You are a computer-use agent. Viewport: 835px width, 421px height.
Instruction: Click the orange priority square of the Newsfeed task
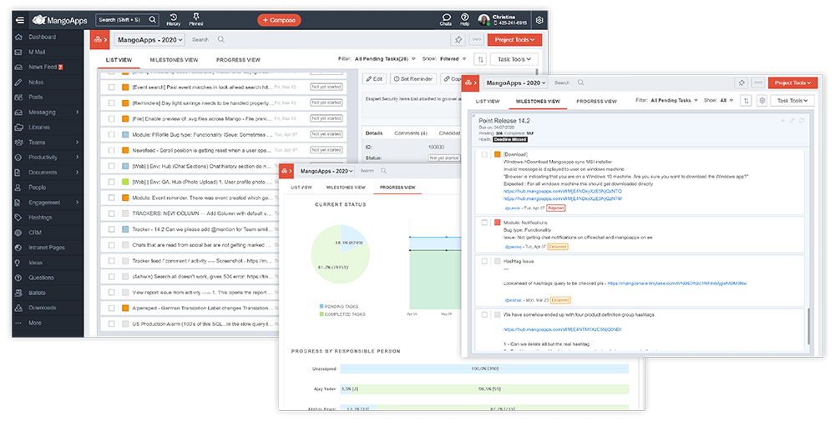tap(125, 150)
